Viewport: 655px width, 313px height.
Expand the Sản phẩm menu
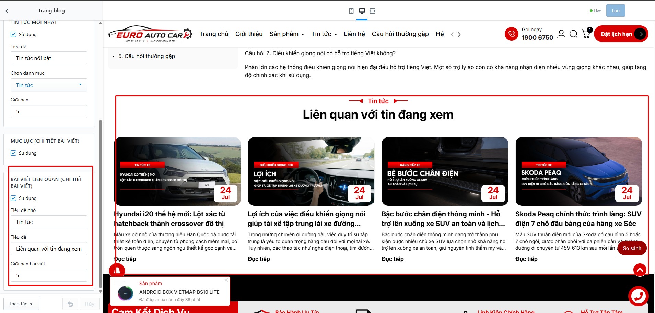click(287, 34)
